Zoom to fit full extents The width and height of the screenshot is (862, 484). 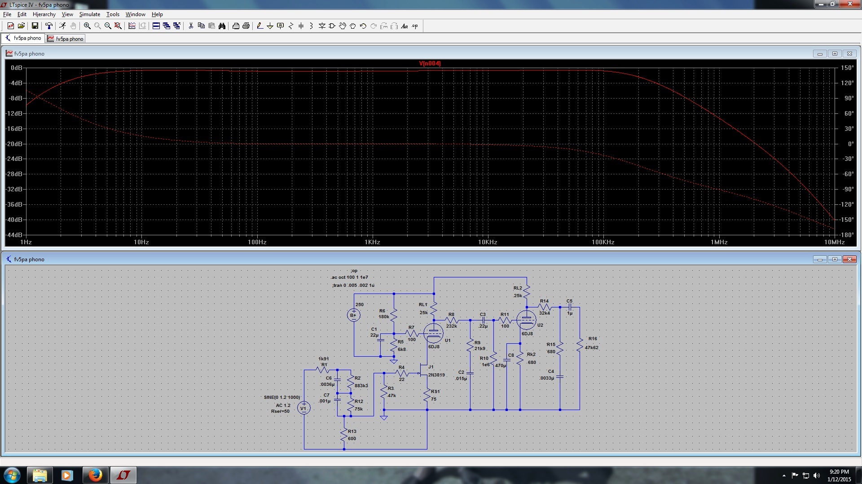(118, 26)
